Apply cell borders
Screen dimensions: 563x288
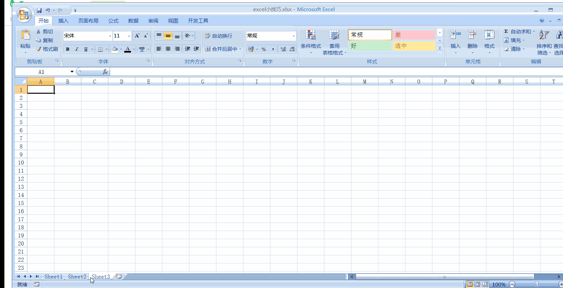tap(100, 49)
